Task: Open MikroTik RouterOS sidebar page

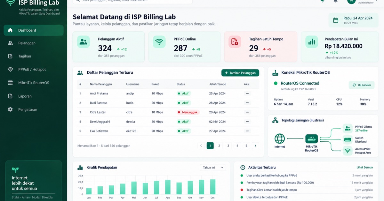Action: point(34,83)
